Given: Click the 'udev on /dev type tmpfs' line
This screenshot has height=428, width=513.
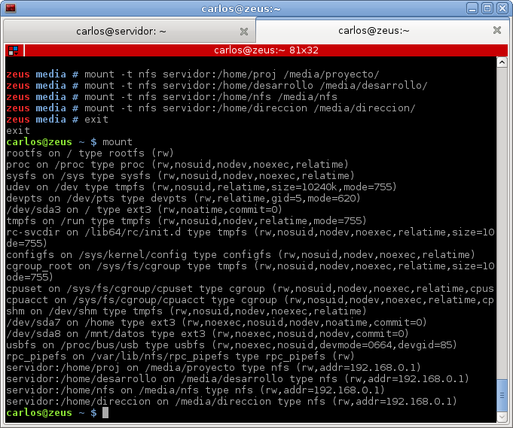Looking at the screenshot, I should pyautogui.click(x=201, y=187).
